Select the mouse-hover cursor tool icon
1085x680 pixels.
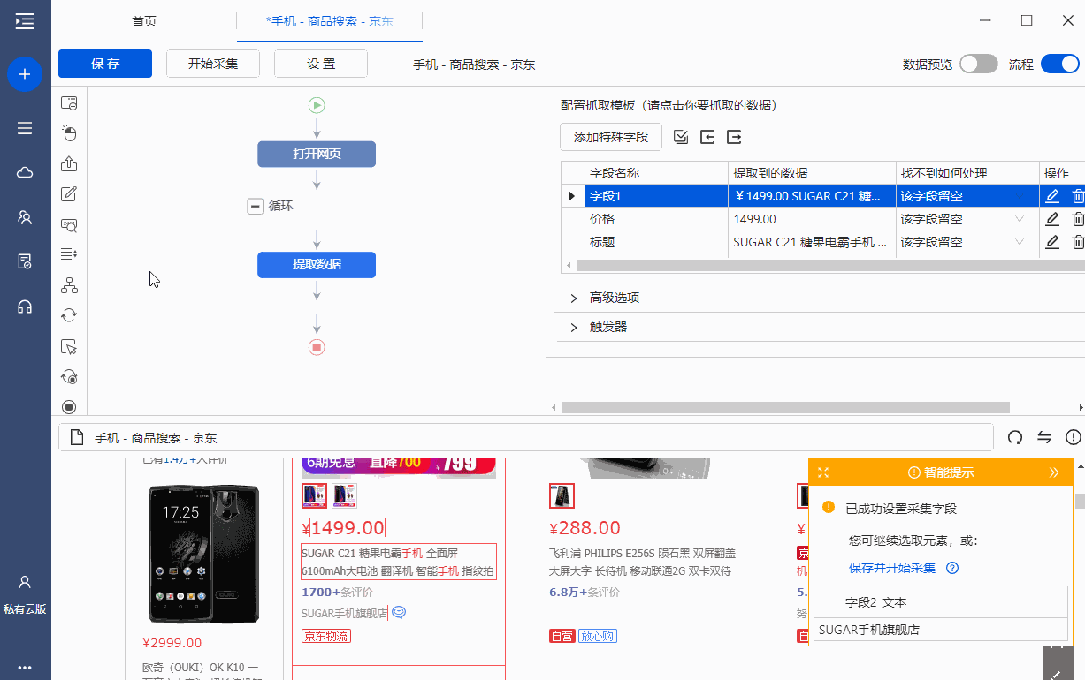(69, 346)
